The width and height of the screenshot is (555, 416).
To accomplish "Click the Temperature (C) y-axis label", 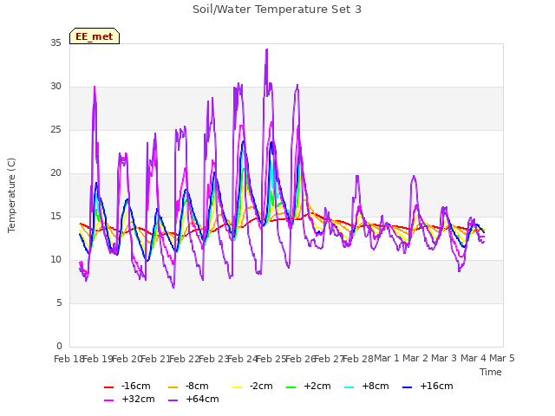I will click(x=11, y=195).
